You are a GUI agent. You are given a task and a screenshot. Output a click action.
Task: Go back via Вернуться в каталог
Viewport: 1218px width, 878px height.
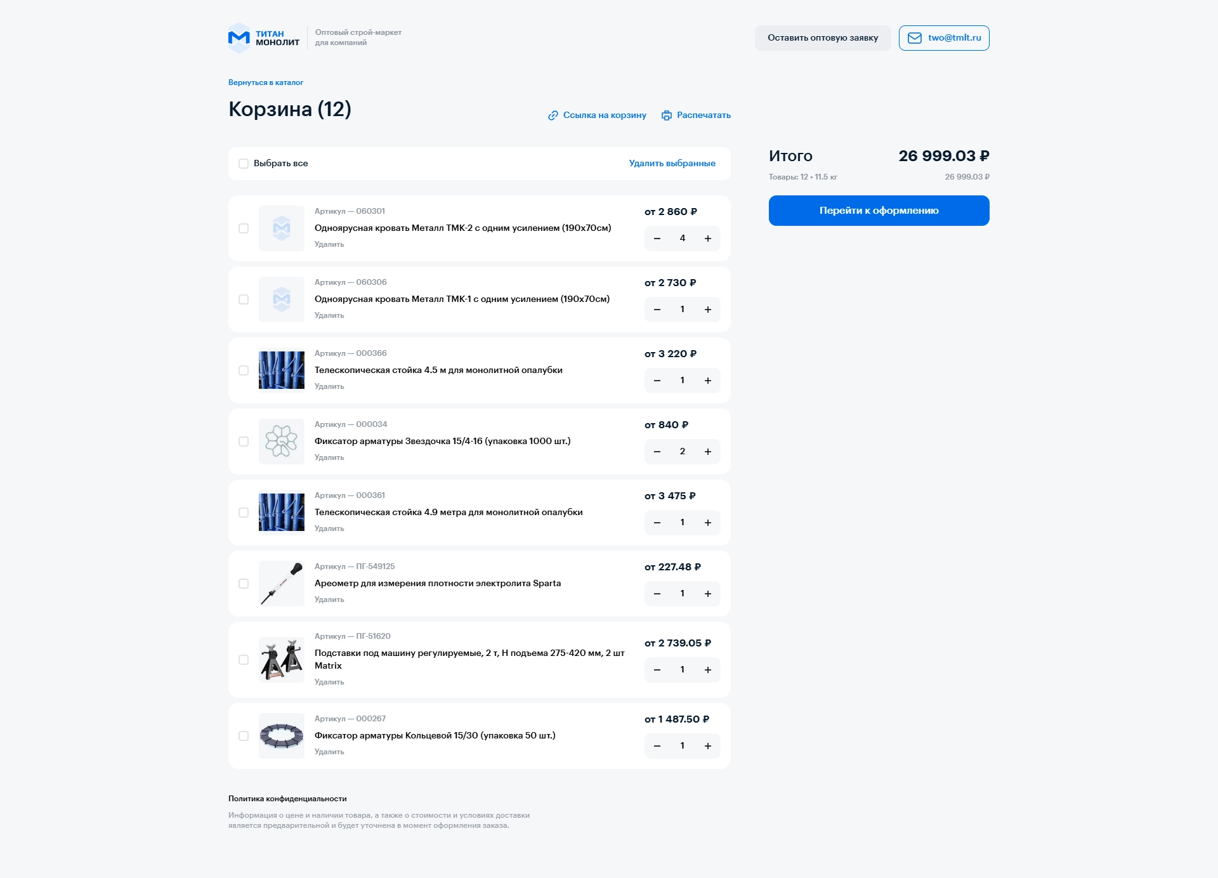pos(266,82)
